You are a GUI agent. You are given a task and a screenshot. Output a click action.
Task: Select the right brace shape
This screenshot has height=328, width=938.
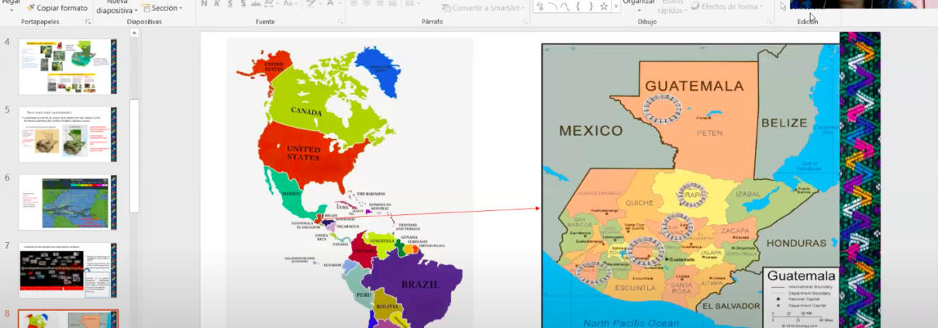[590, 6]
